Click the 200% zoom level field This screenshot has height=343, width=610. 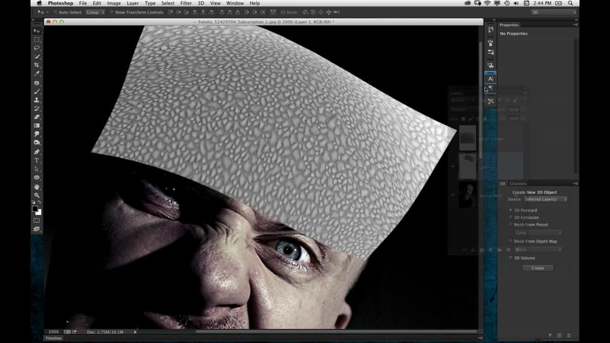53,332
